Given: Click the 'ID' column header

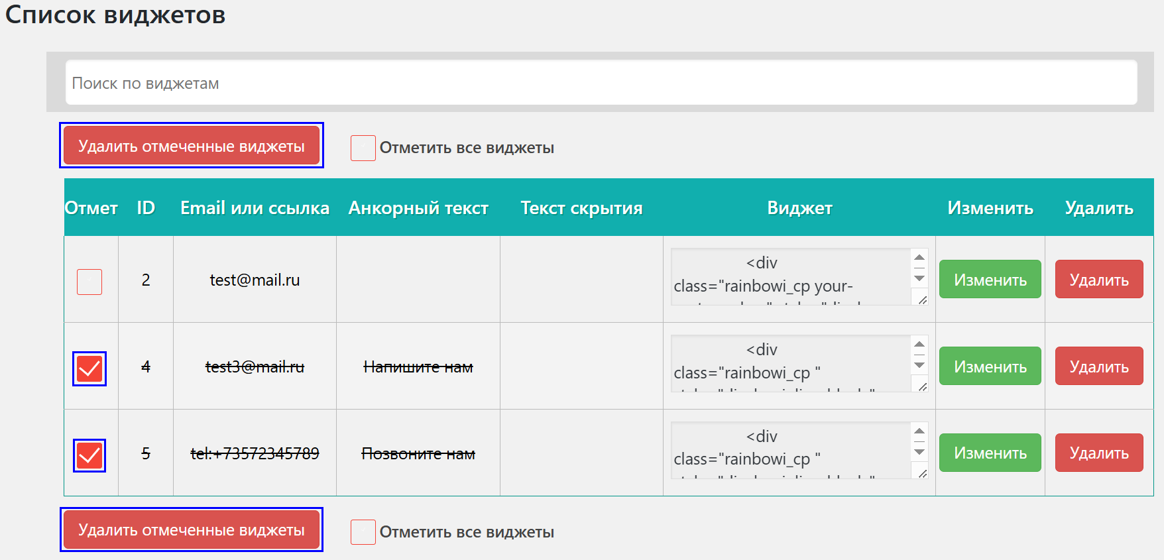Looking at the screenshot, I should tap(146, 208).
